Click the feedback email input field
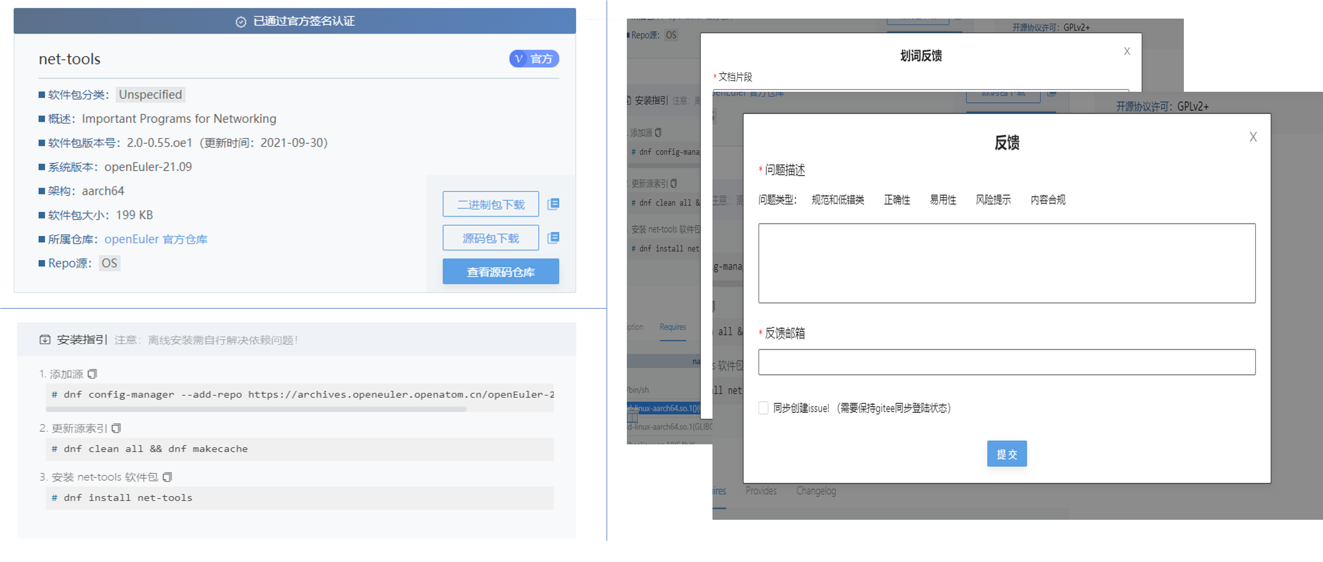The height and width of the screenshot is (562, 1323). [x=1006, y=362]
